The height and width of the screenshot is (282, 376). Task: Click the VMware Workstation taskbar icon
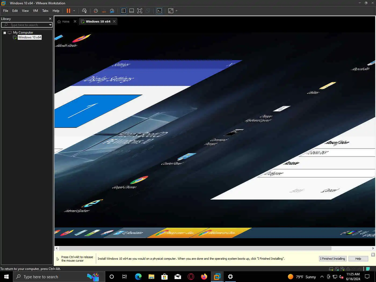coord(217,277)
